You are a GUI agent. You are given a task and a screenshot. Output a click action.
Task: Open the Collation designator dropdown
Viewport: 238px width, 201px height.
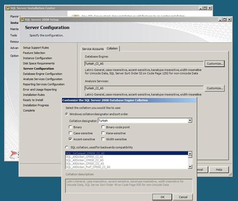190,120
